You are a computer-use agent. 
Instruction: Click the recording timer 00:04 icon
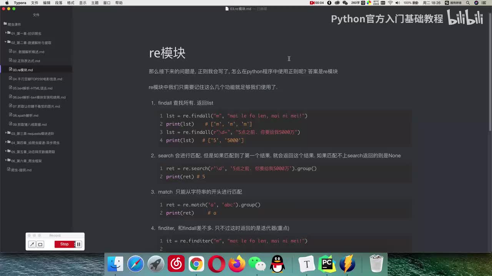317,3
